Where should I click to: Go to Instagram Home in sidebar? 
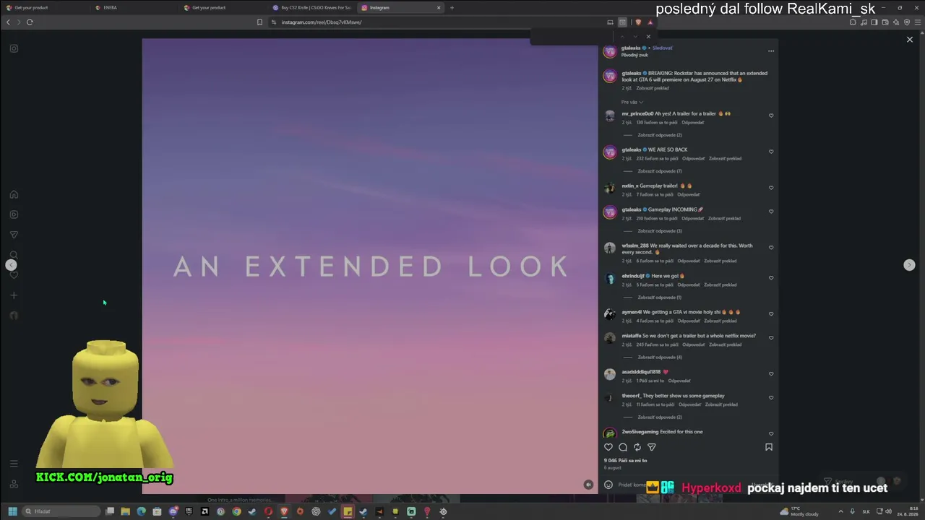[x=14, y=194]
